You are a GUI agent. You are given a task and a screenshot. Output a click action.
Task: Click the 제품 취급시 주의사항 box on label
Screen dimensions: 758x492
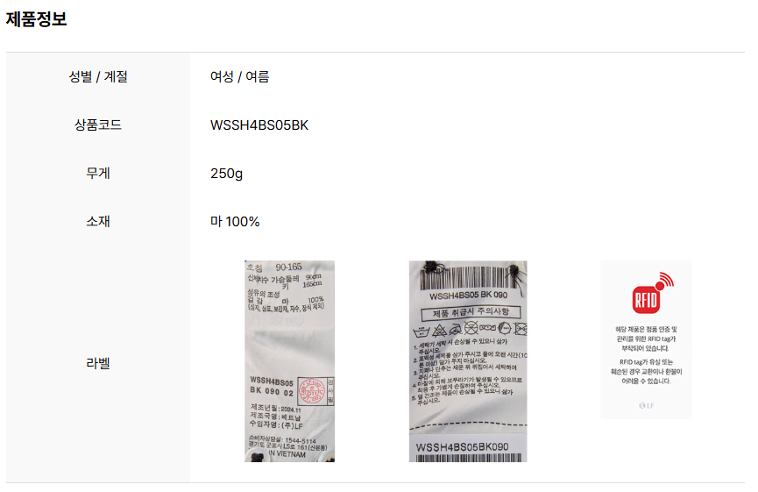[471, 312]
